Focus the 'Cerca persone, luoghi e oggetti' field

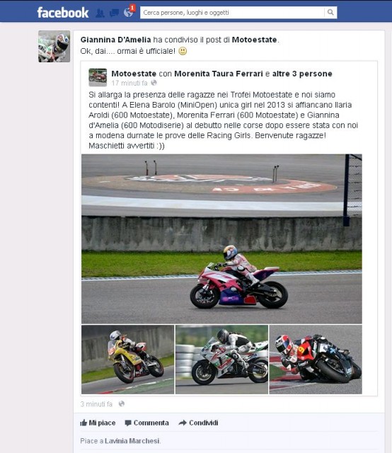click(x=232, y=13)
